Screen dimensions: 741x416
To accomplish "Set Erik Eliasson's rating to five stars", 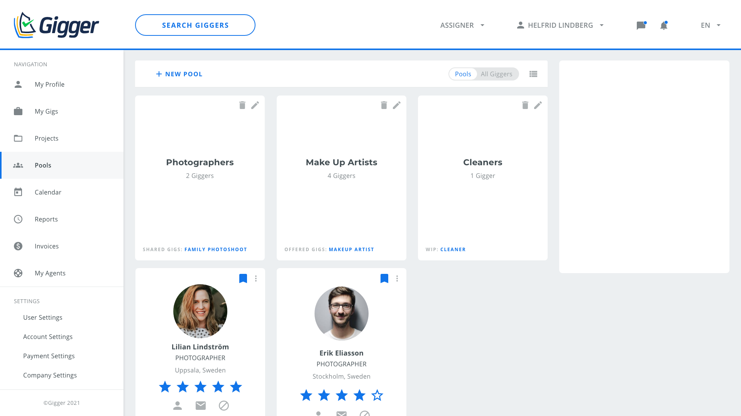I will 377,395.
